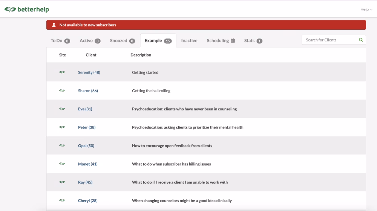Open client Serenity (48)

click(89, 72)
